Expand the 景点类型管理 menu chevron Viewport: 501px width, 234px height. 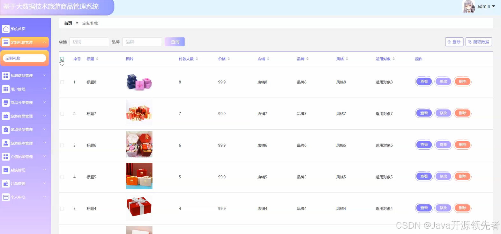click(x=45, y=129)
